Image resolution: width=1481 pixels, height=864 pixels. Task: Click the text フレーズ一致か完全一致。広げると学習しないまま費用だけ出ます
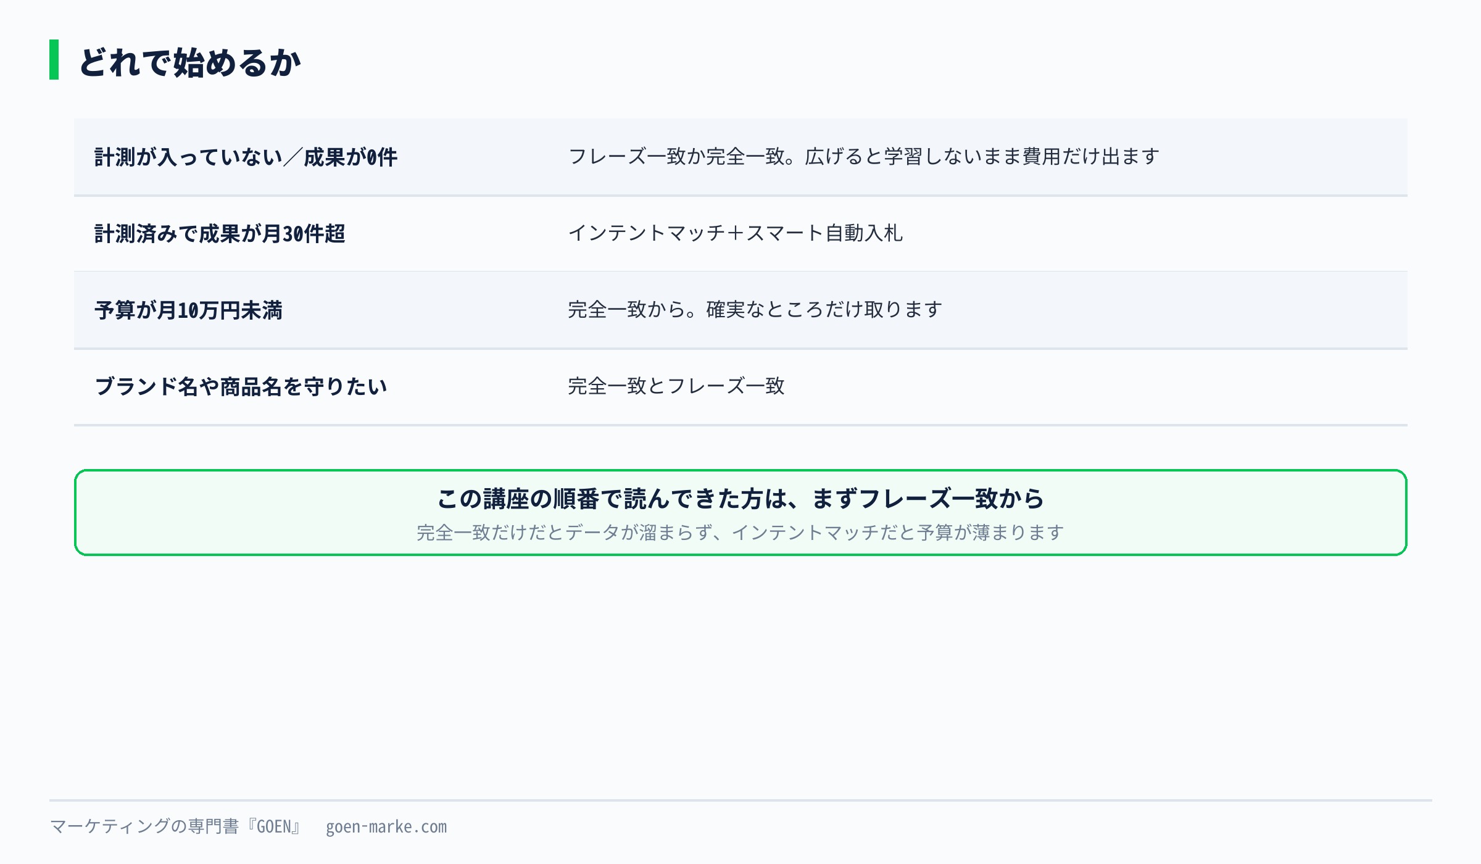(x=864, y=156)
